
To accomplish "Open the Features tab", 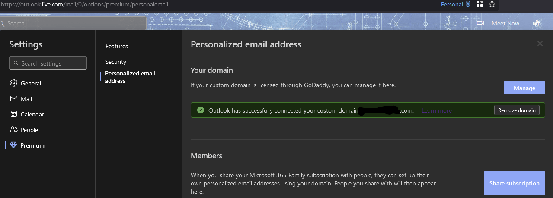I will coord(117,46).
